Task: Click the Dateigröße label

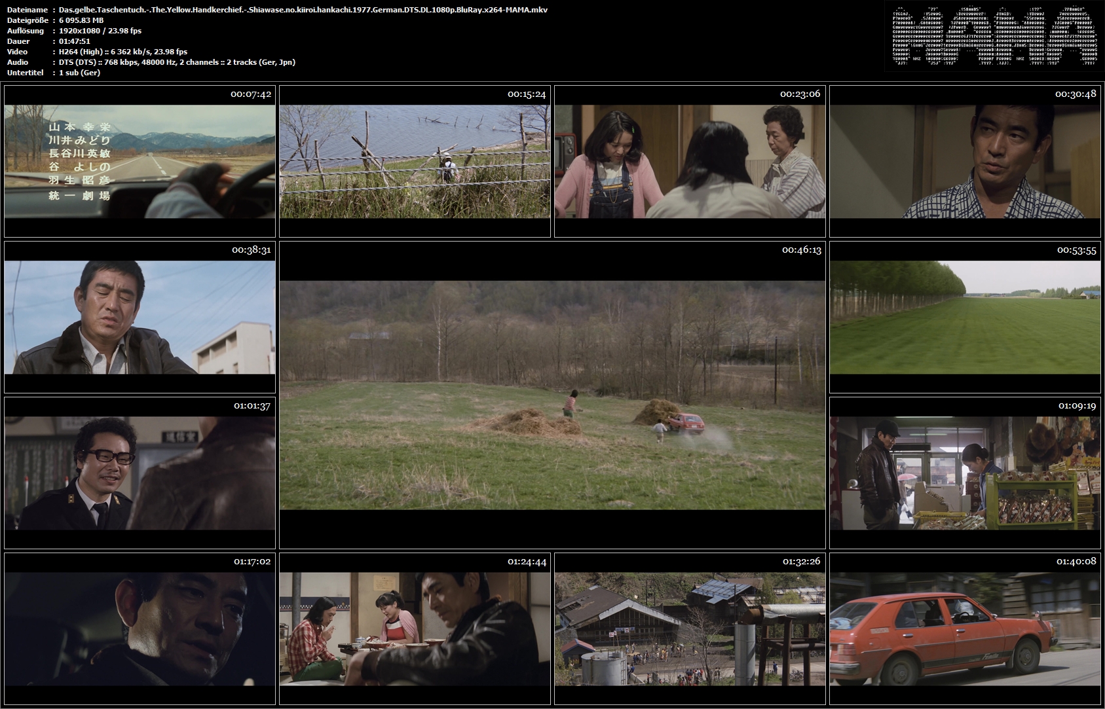Action: tap(28, 20)
